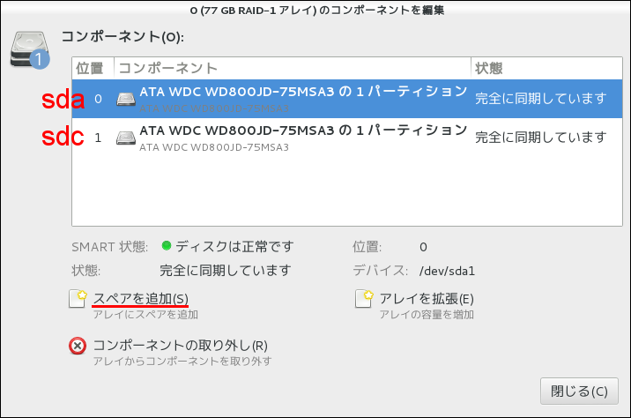Click the コンポーネント(O): label
Viewport: 631px width, 418px height.
pyautogui.click(x=122, y=37)
